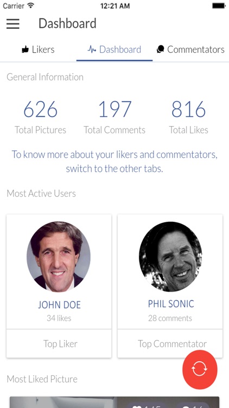Open Phil Sonic's profile picture

pos(170,257)
